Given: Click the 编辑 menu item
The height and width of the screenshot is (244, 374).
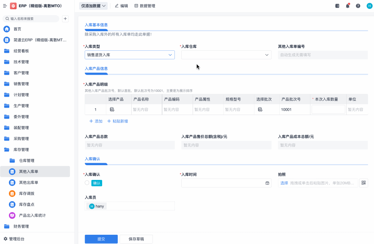Looking at the screenshot, I should point(121,5).
